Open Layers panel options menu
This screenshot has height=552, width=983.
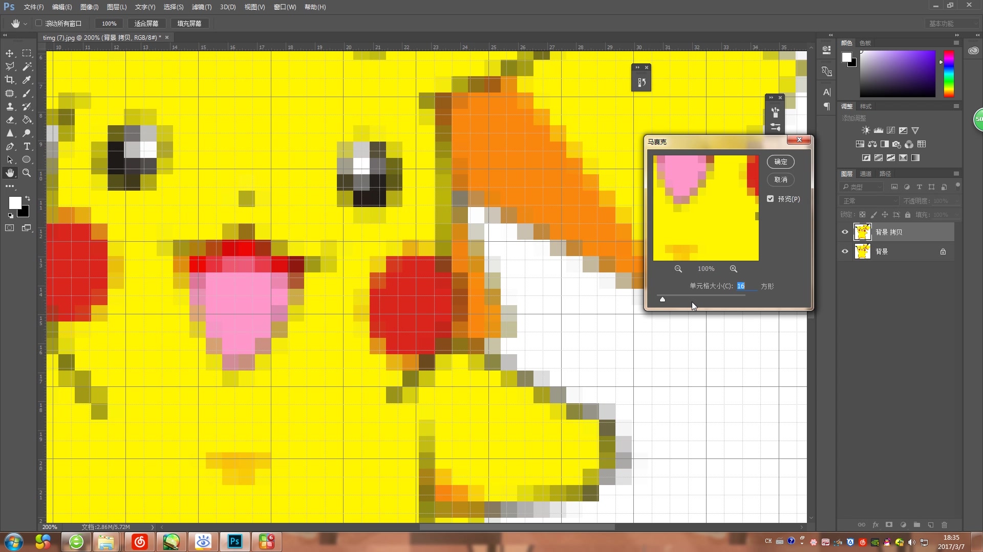point(956,174)
